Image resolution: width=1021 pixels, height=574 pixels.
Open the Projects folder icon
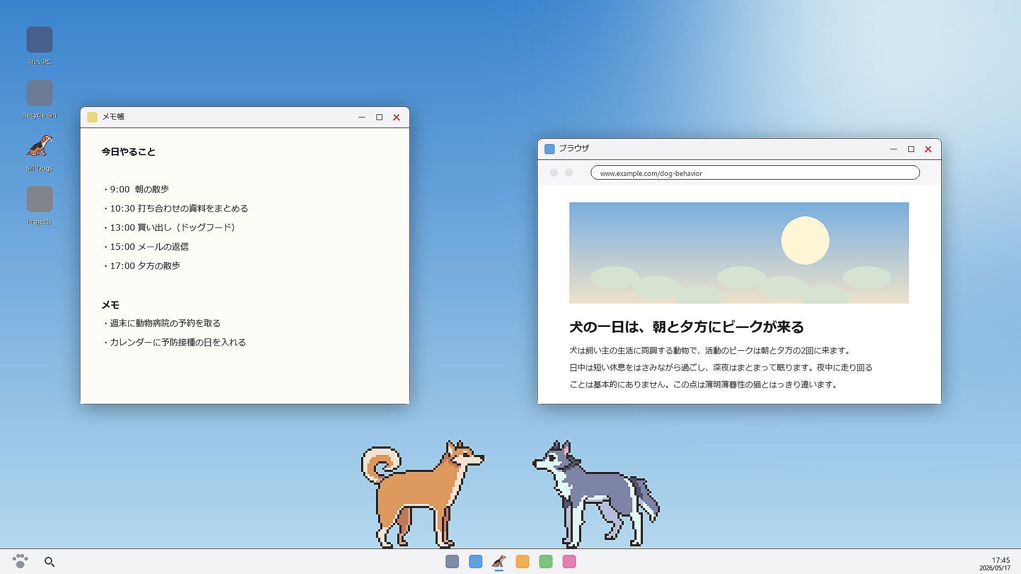point(39,206)
